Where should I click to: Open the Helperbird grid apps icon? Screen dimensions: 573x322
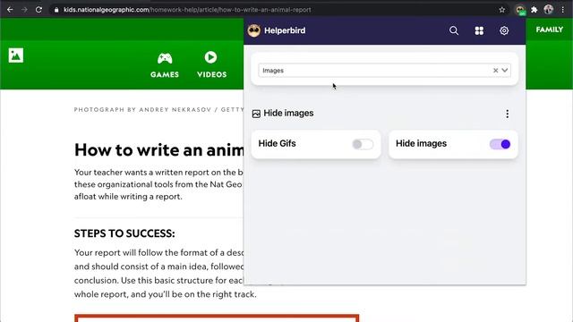[x=479, y=30]
